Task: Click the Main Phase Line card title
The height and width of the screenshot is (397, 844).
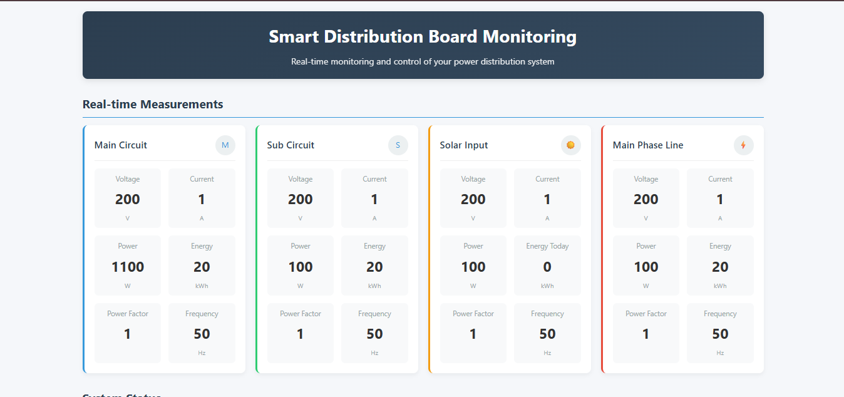Action: point(648,145)
